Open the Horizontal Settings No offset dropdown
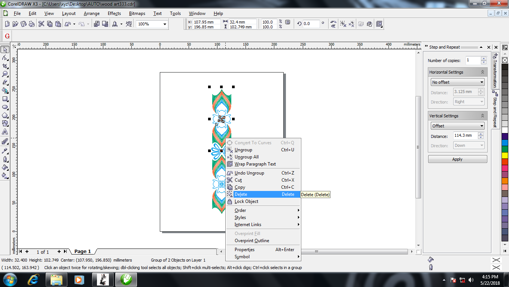 tap(458, 82)
